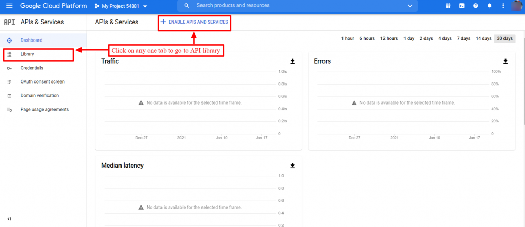The width and height of the screenshot is (525, 227).
Task: Click the user account avatar
Action: (x=518, y=6)
